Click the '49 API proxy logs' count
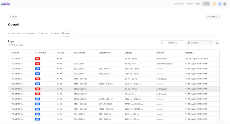The width and height of the screenshot is (230, 124). click(16, 45)
